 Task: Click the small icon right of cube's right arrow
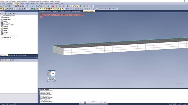(x=55, y=81)
